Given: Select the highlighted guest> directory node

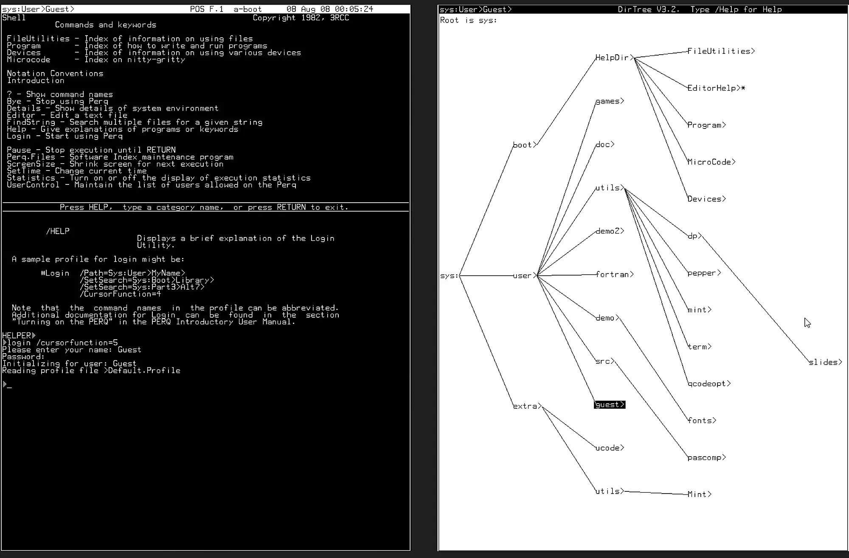Looking at the screenshot, I should (x=610, y=405).
